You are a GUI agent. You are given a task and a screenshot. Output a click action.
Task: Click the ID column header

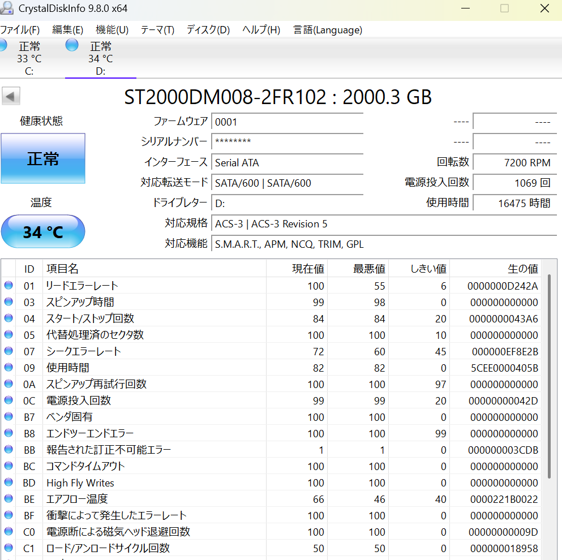coord(29,269)
